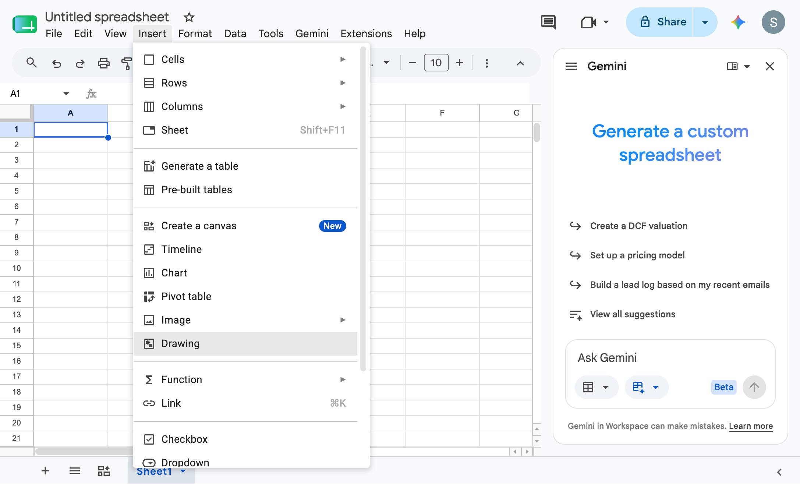Select column F header

[x=442, y=113]
